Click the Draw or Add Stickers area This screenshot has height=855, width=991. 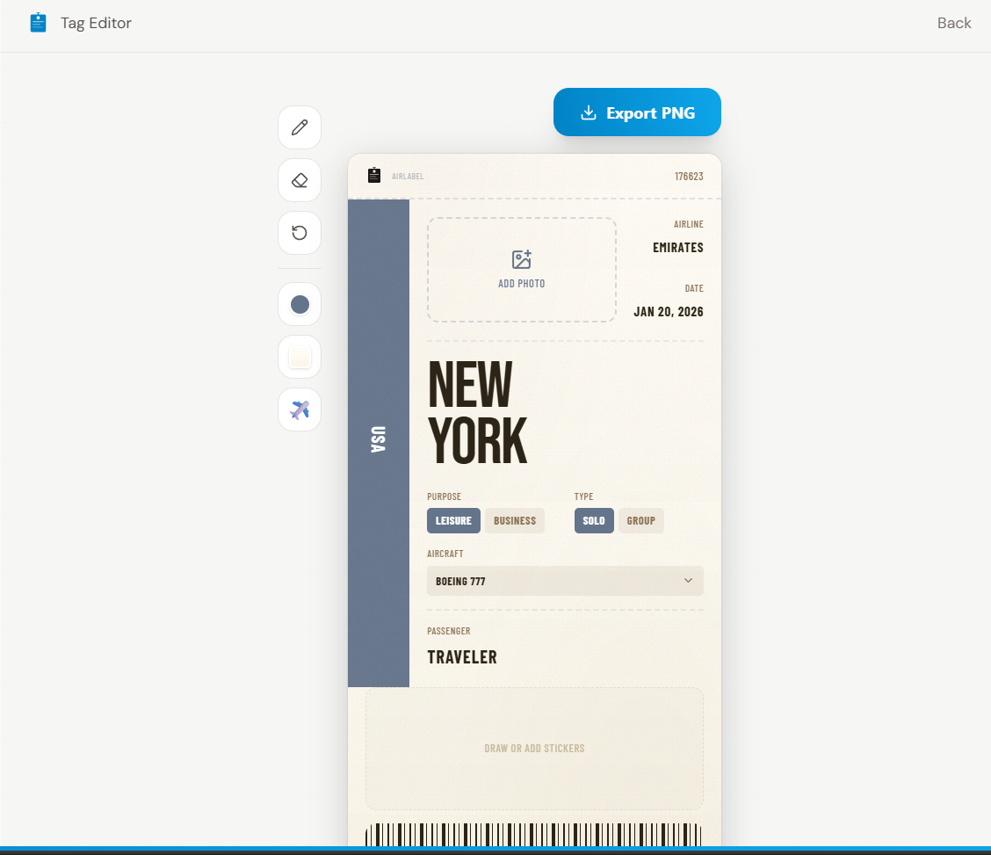534,749
